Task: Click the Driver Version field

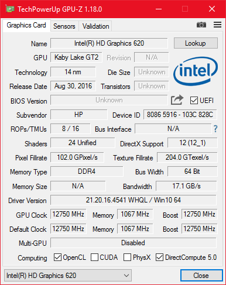Action: (133, 200)
